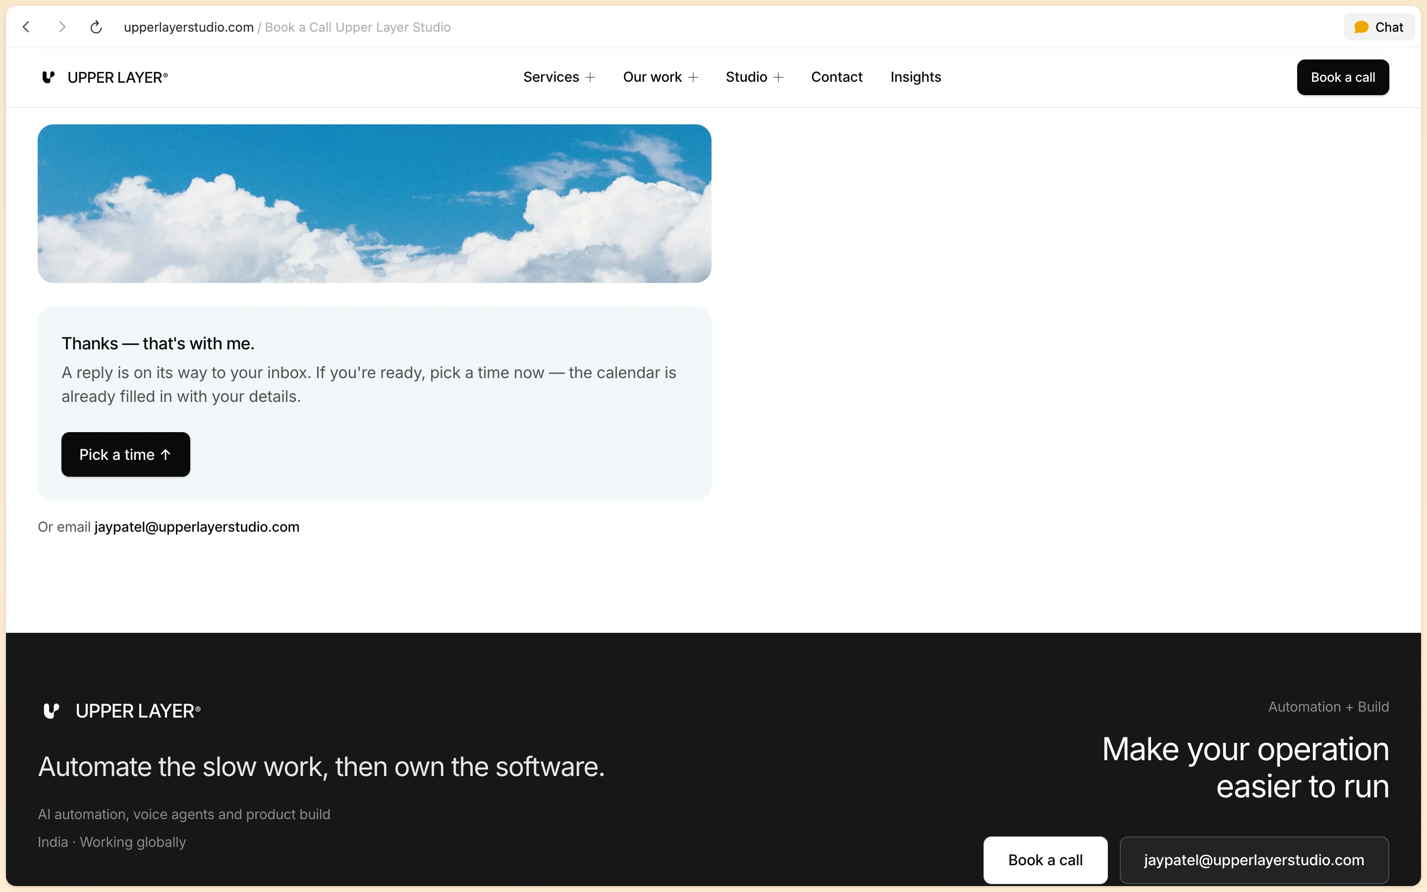This screenshot has height=892, width=1427.
Task: Click the UPPER LAYER header brand text
Action: tap(118, 77)
